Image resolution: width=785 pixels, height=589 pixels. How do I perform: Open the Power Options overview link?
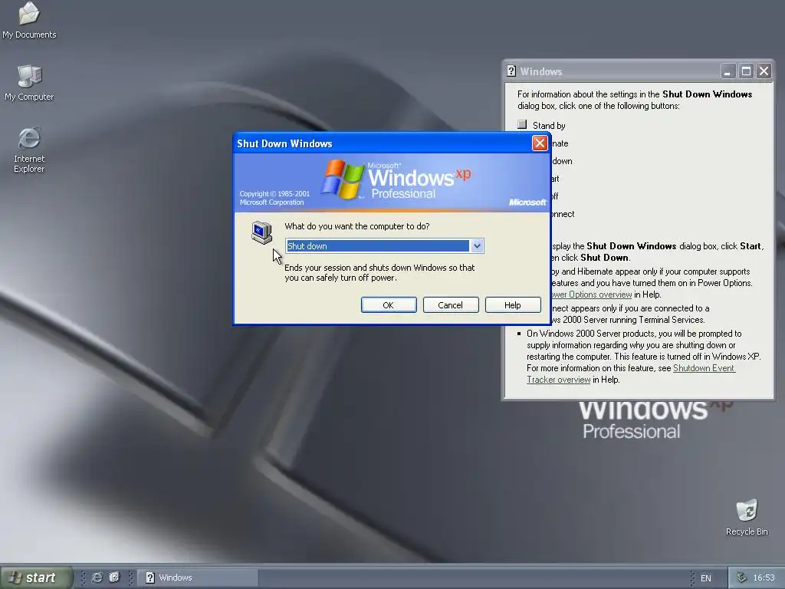tap(590, 294)
